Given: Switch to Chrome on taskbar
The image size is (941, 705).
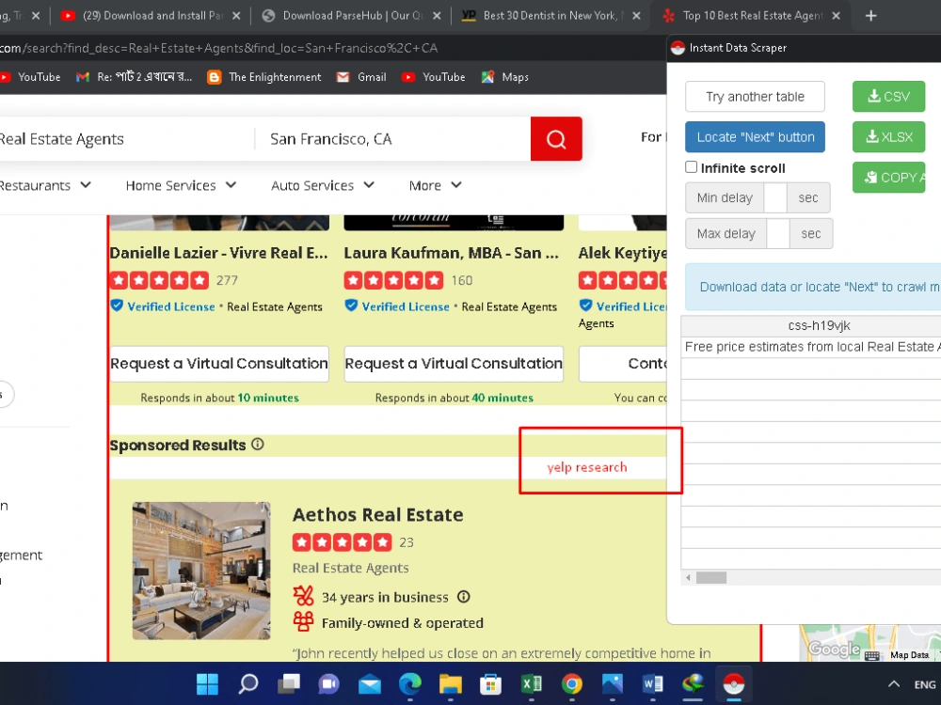Looking at the screenshot, I should coord(571,684).
